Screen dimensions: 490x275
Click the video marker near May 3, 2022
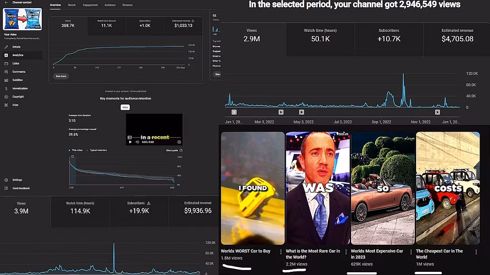click(302, 112)
